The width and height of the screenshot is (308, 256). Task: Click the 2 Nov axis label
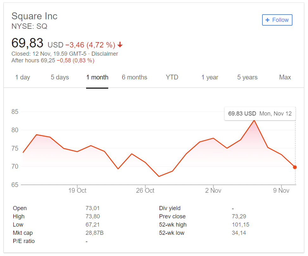point(213,190)
